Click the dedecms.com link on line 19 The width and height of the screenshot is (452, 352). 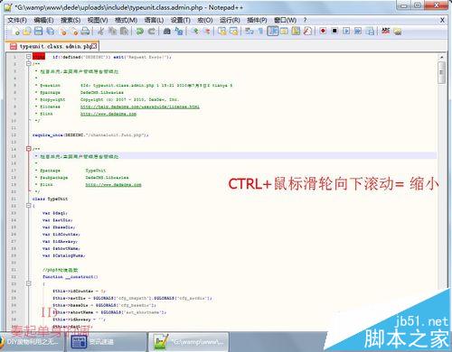[113, 185]
